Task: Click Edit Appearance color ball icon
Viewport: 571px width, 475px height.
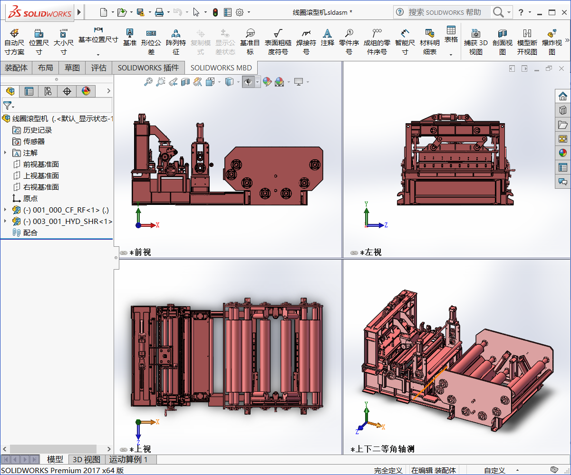Action: tap(267, 82)
